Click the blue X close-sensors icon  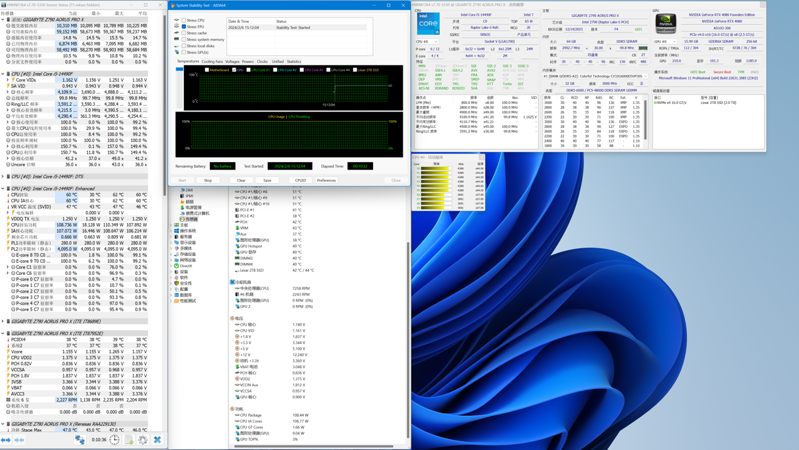coord(158,440)
